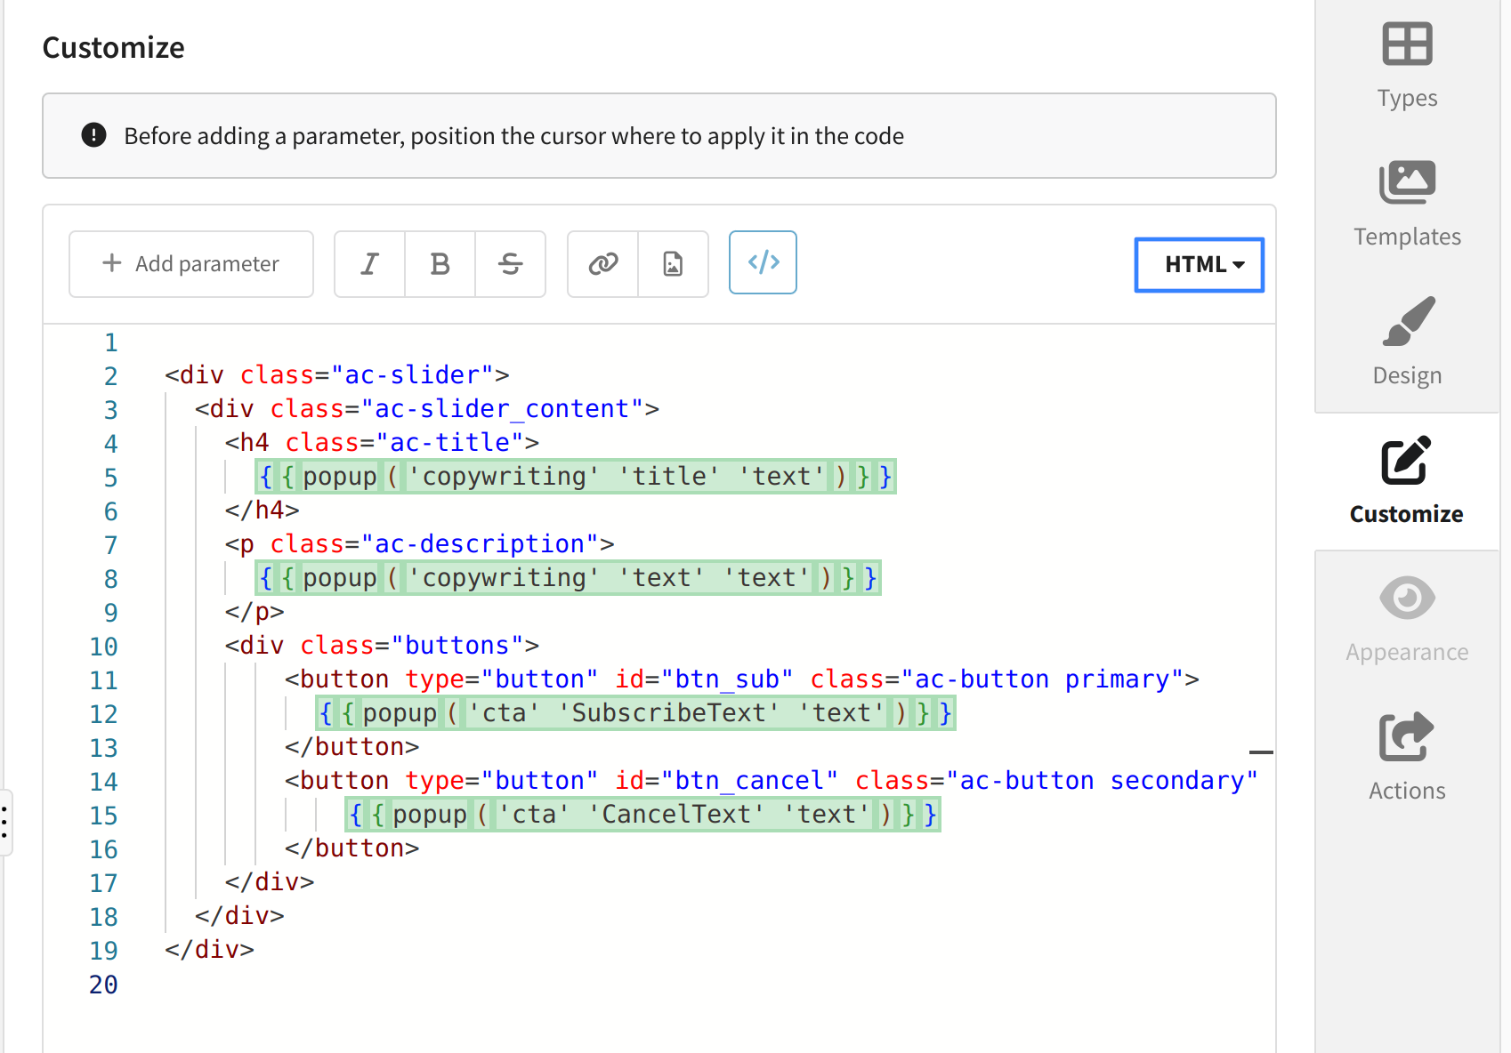Place cursor on ac-slider div line
This screenshot has width=1511, height=1053.
click(337, 375)
